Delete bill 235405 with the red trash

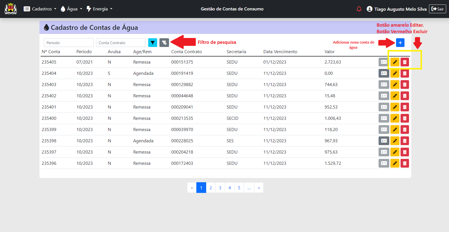(x=405, y=62)
